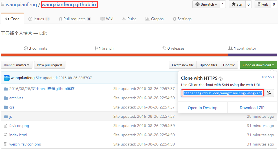Click the wangxianfeng avatar in commit row

coord(6,78)
